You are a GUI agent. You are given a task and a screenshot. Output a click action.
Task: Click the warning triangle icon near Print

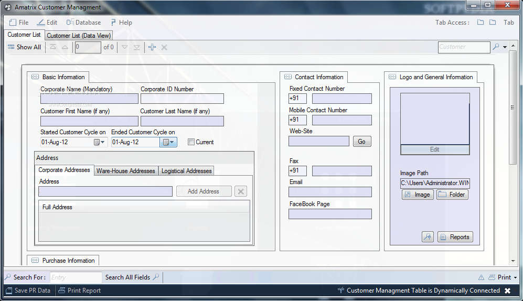(481, 277)
